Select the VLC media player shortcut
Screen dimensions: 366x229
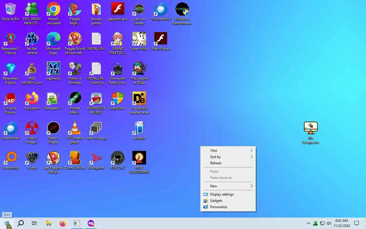75,133
